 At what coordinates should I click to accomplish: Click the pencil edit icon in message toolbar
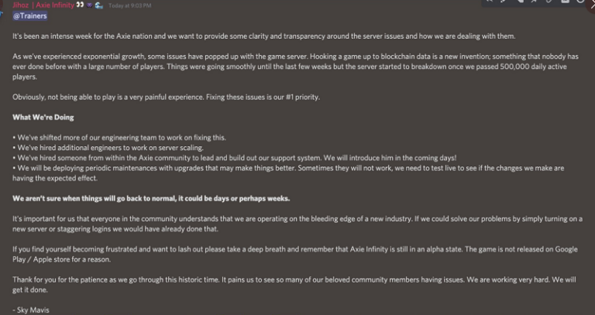pos(503,2)
